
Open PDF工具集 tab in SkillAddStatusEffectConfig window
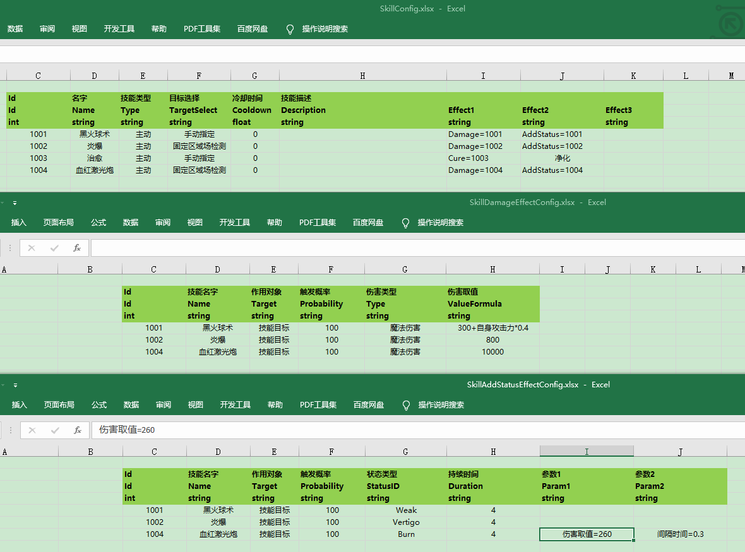tap(318, 405)
